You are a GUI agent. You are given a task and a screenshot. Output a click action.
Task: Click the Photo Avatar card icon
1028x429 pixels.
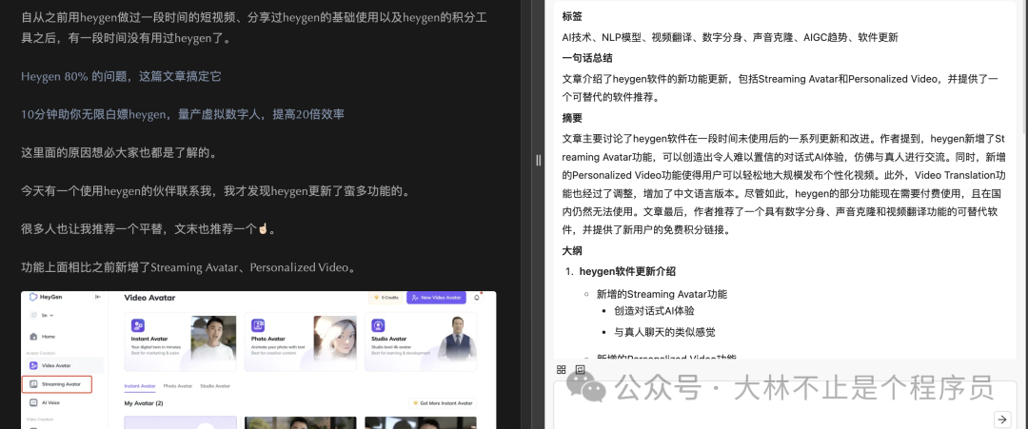tap(258, 325)
